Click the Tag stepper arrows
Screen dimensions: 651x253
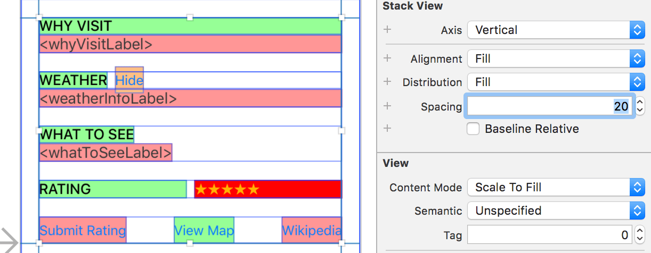[640, 234]
